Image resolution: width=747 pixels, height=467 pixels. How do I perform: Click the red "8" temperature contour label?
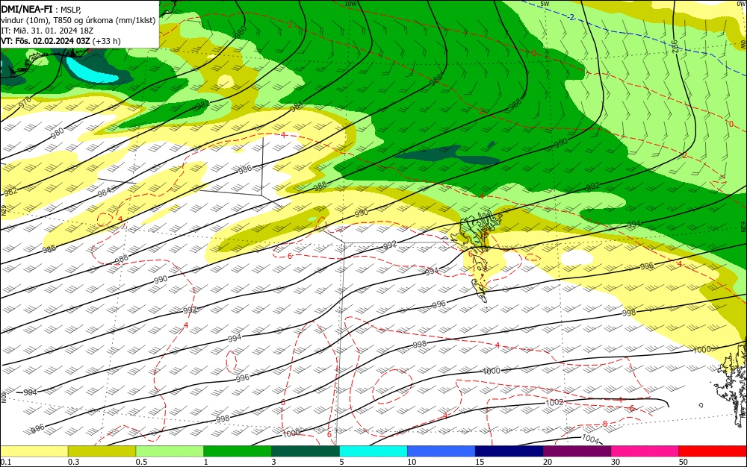(604, 424)
